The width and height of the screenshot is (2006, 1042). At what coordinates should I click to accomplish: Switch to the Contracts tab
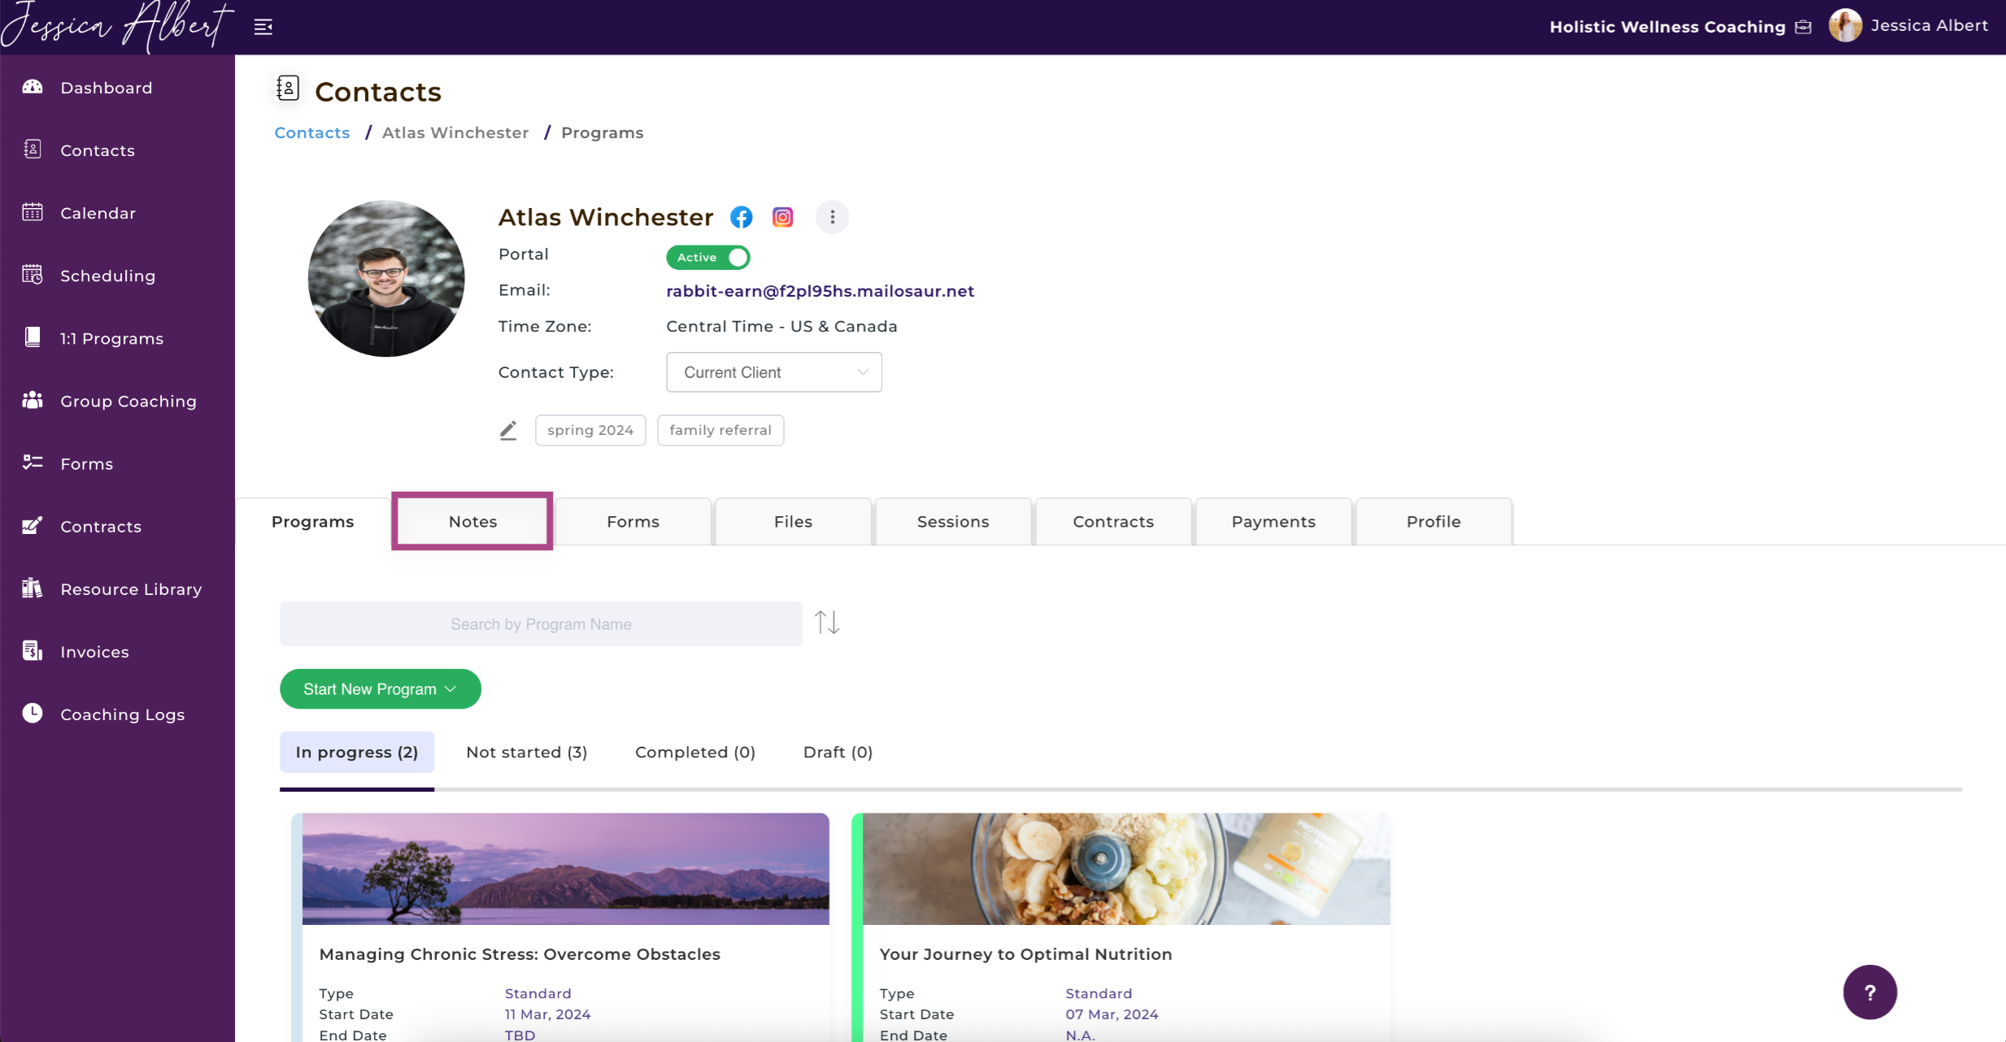pyautogui.click(x=1113, y=521)
